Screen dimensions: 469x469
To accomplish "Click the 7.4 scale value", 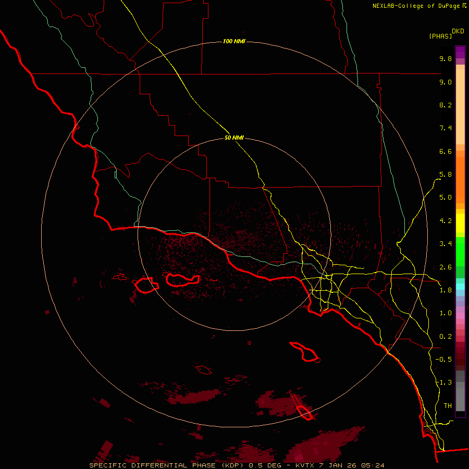I will point(446,128).
